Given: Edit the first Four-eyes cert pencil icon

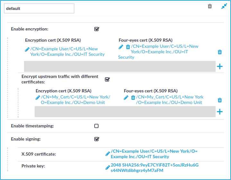Looking at the screenshot, I should click(121, 47).
